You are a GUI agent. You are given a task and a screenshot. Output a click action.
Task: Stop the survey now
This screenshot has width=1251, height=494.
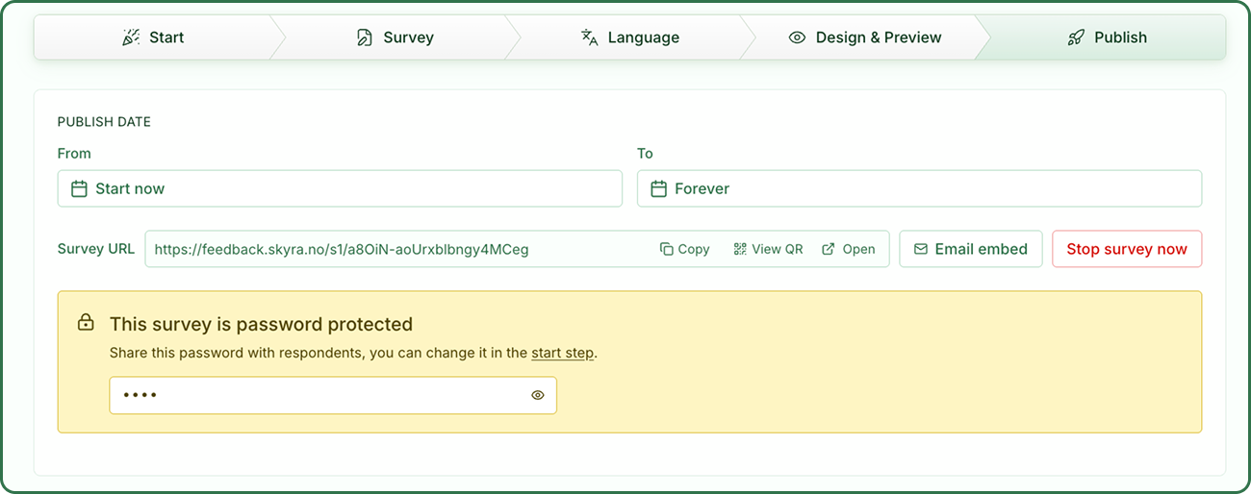click(1127, 249)
